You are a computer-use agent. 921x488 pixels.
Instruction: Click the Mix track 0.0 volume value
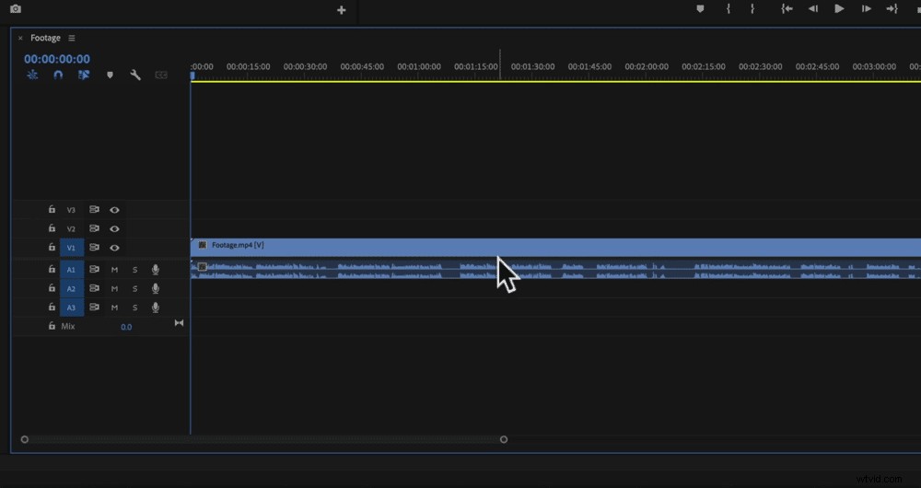click(x=126, y=327)
